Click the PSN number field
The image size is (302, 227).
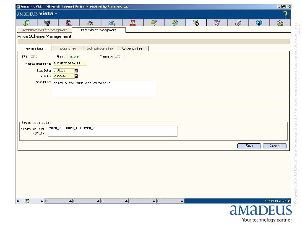38,57
